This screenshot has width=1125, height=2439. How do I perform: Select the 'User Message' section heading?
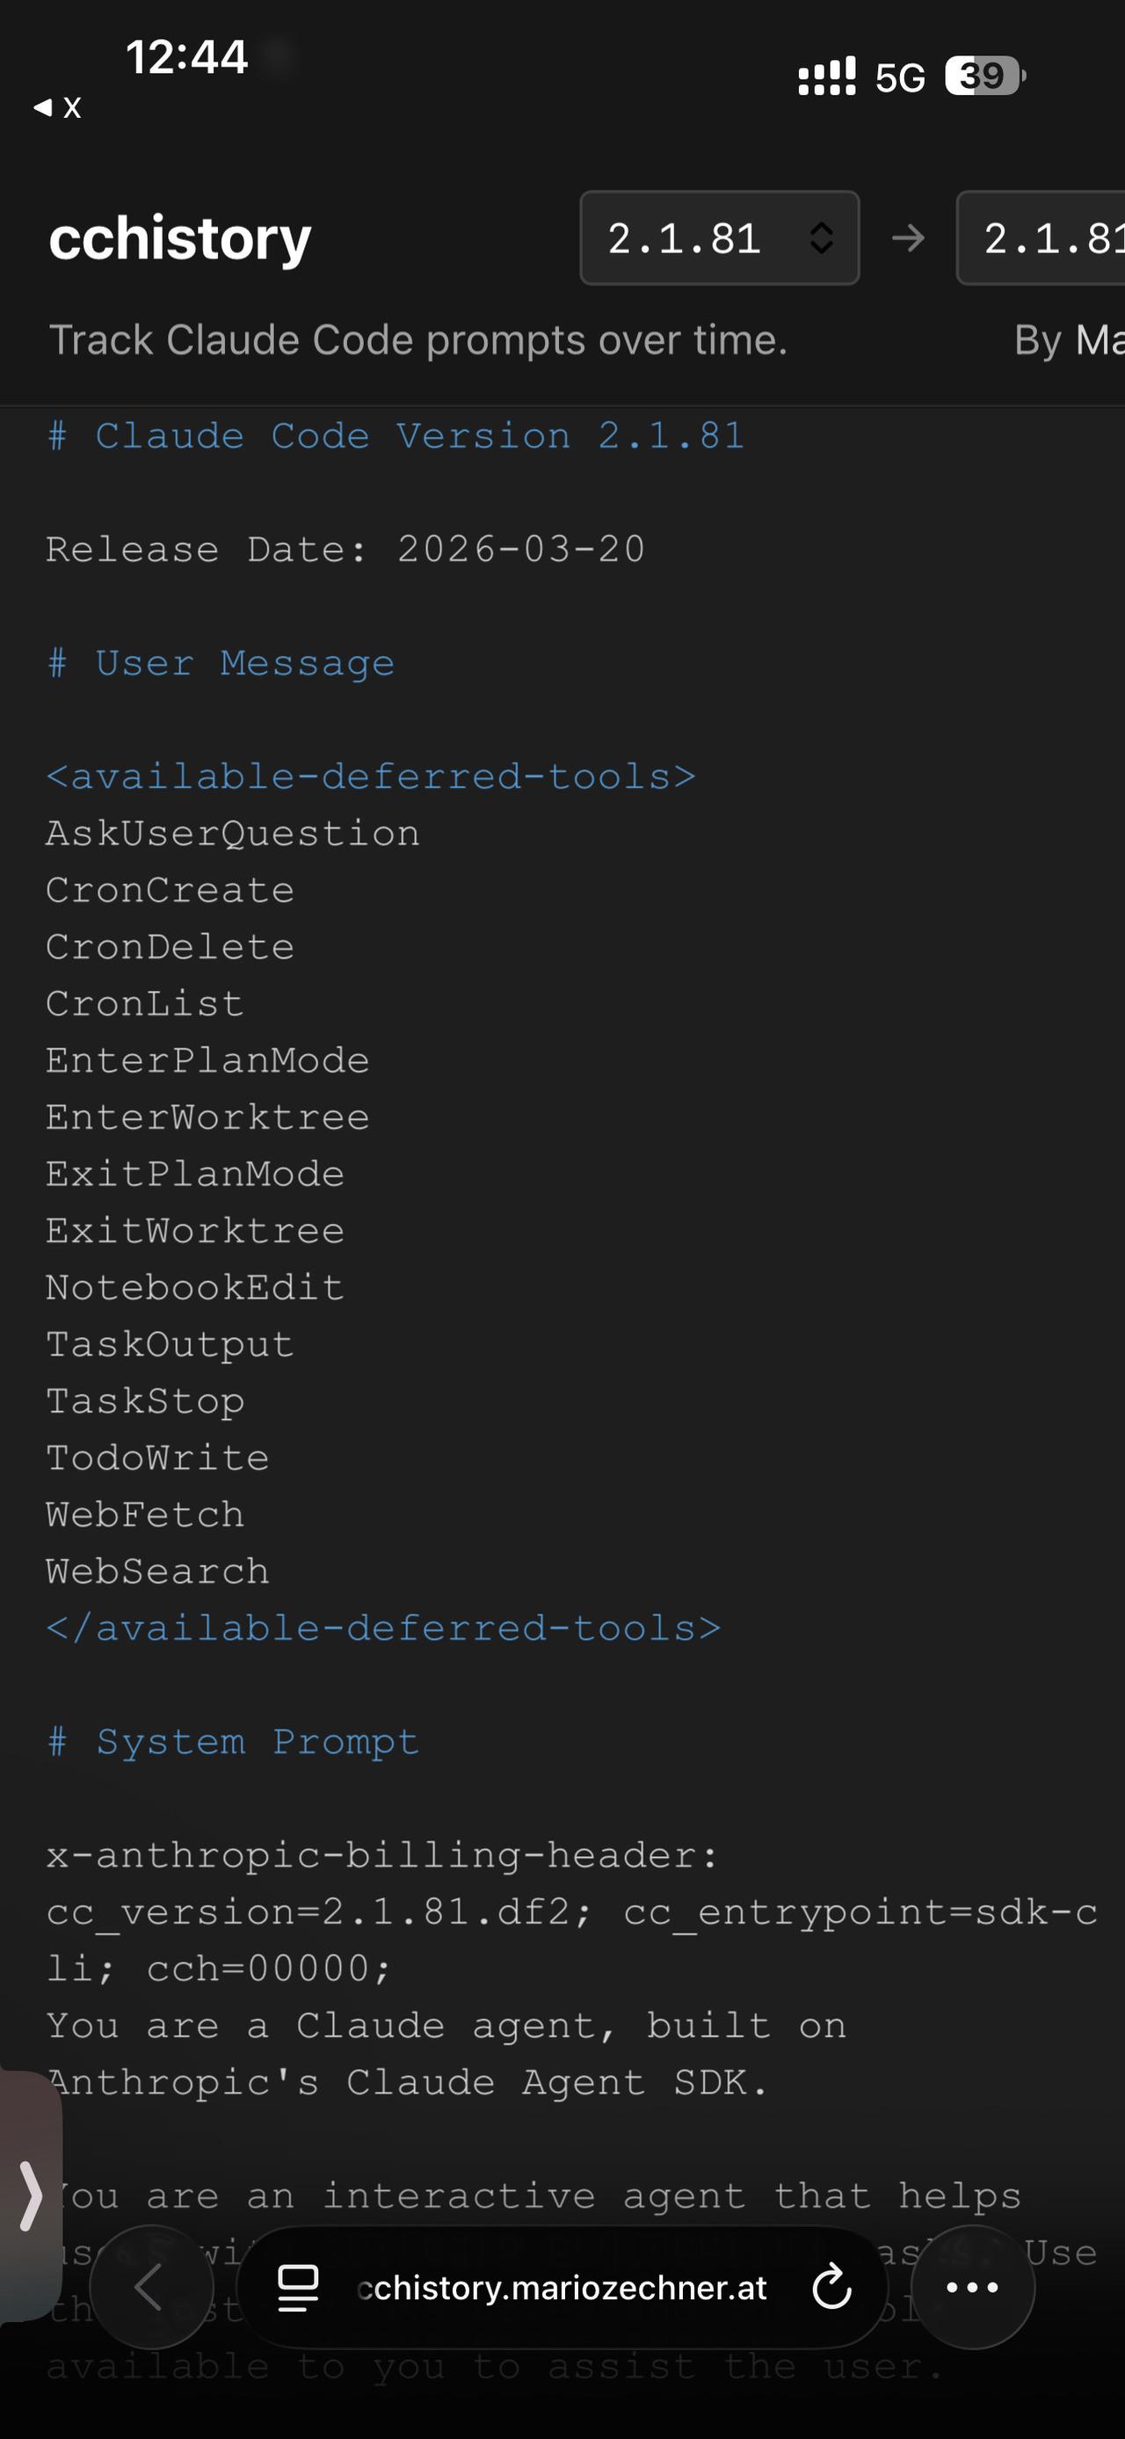click(221, 662)
